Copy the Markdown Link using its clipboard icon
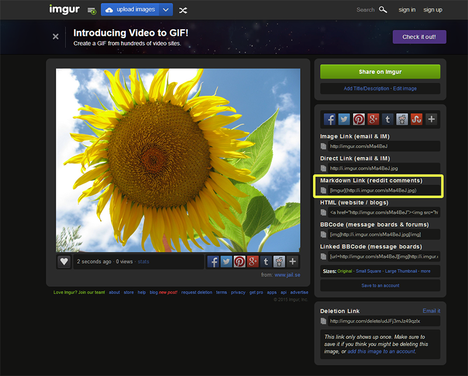 click(324, 190)
